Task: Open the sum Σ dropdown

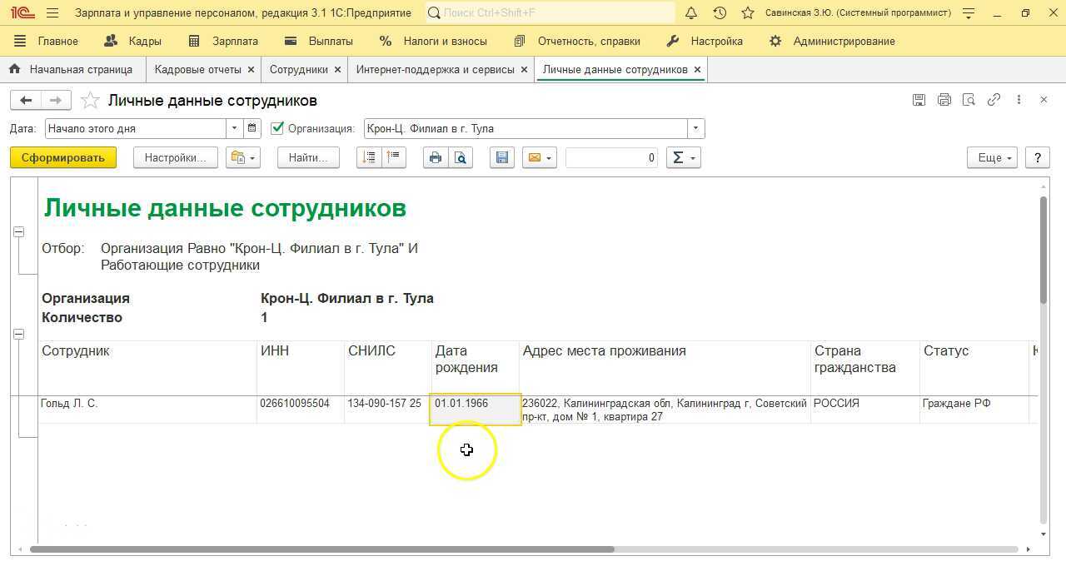Action: tap(683, 157)
